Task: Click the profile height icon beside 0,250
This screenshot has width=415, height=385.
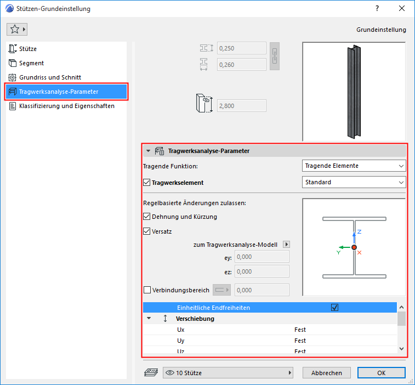Action: click(207, 48)
